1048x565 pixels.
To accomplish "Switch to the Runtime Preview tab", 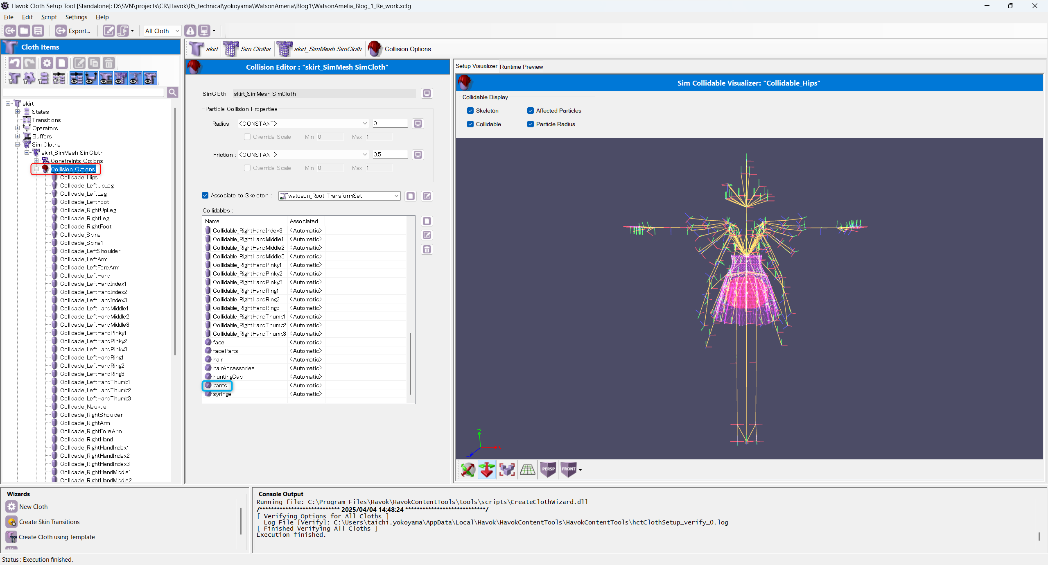I will pyautogui.click(x=521, y=67).
